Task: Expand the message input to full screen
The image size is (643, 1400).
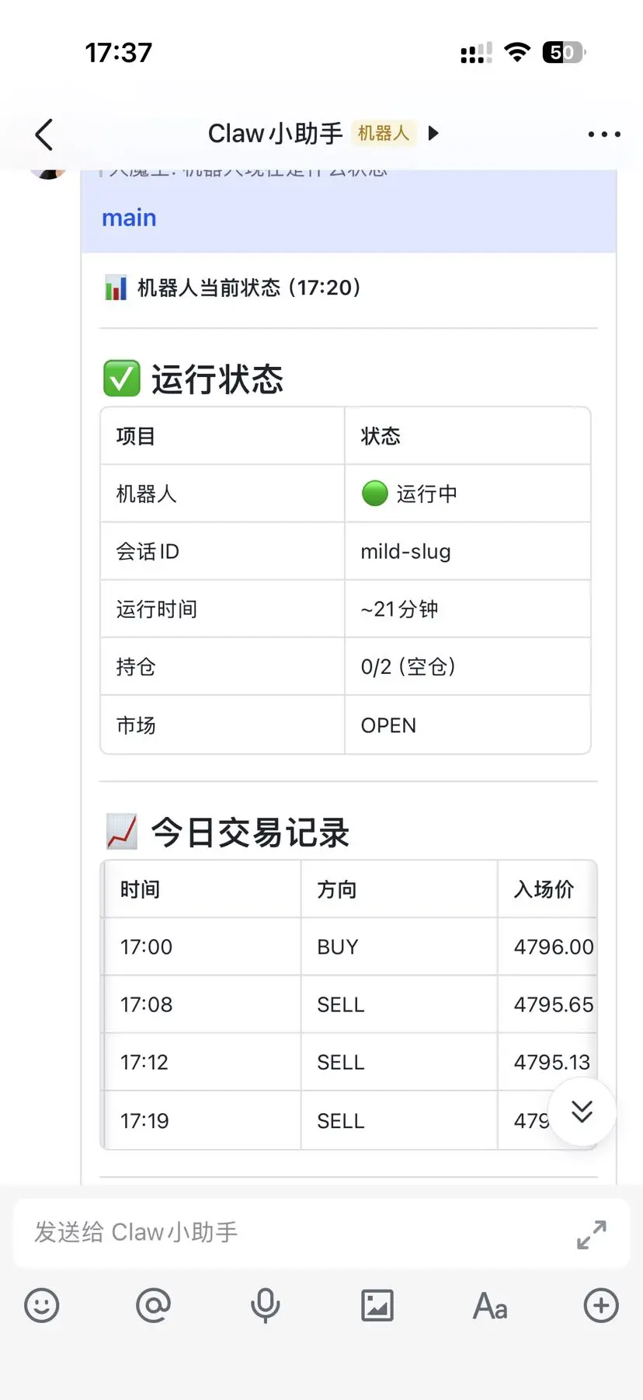Action: coord(592,1234)
